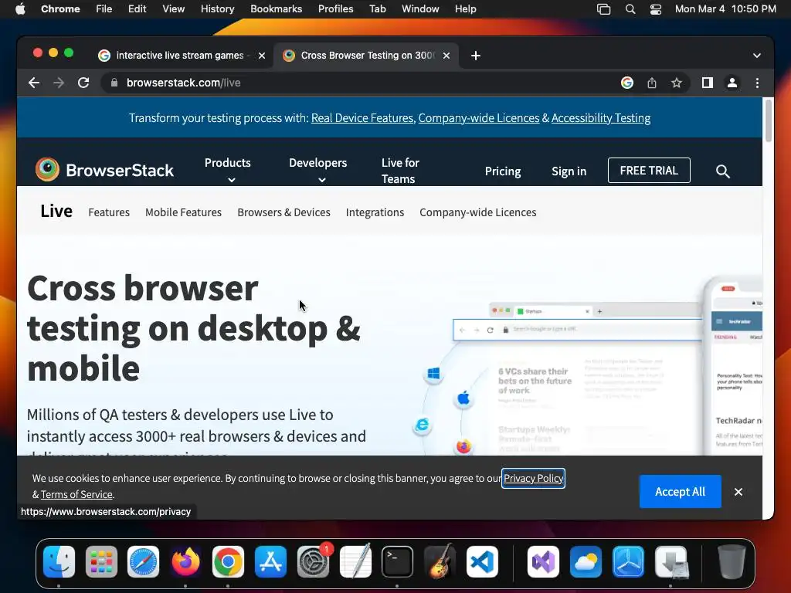Select the Features sub-navigation item
Viewport: 791px width, 593px height.
[109, 212]
